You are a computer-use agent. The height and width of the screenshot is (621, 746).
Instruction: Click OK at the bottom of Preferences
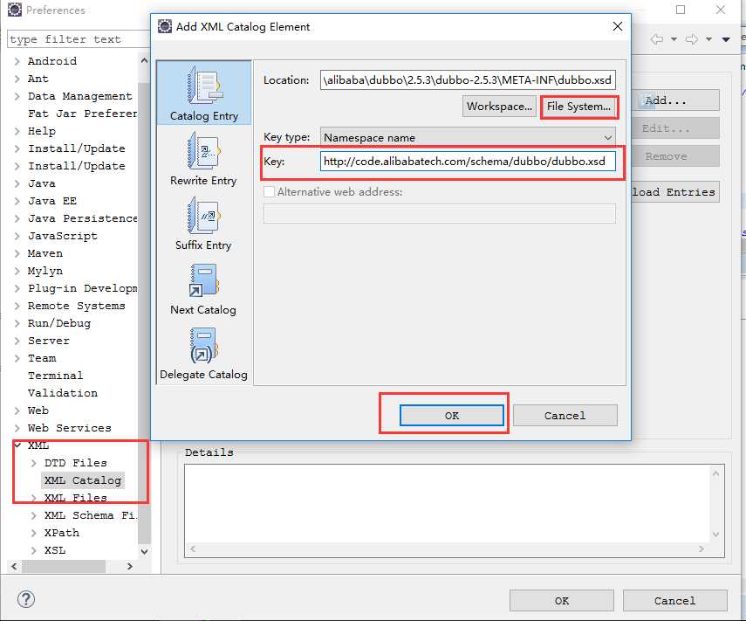click(x=561, y=601)
